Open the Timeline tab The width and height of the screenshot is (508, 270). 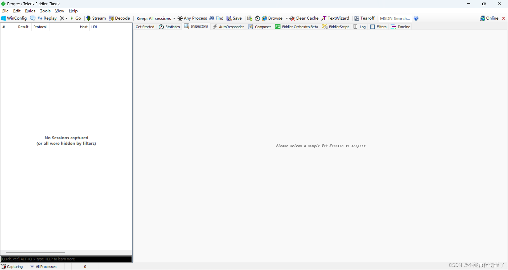point(400,27)
